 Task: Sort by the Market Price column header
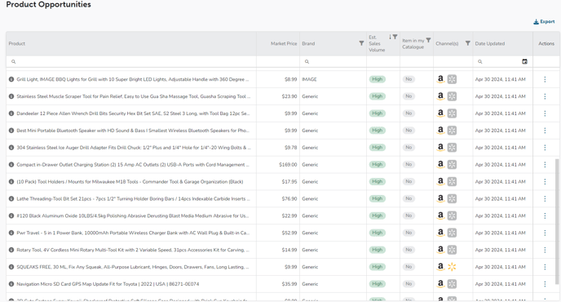pos(284,44)
